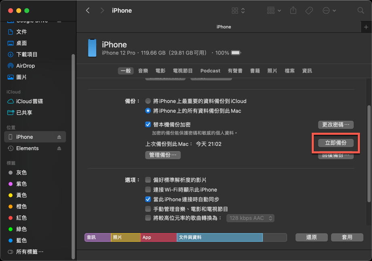Click the 音訊 storage bar segment
The image size is (372, 261).
[x=98, y=238]
